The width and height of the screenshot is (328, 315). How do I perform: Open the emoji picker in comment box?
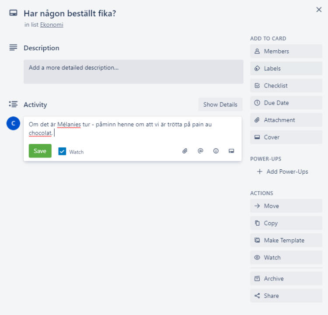[x=216, y=151]
